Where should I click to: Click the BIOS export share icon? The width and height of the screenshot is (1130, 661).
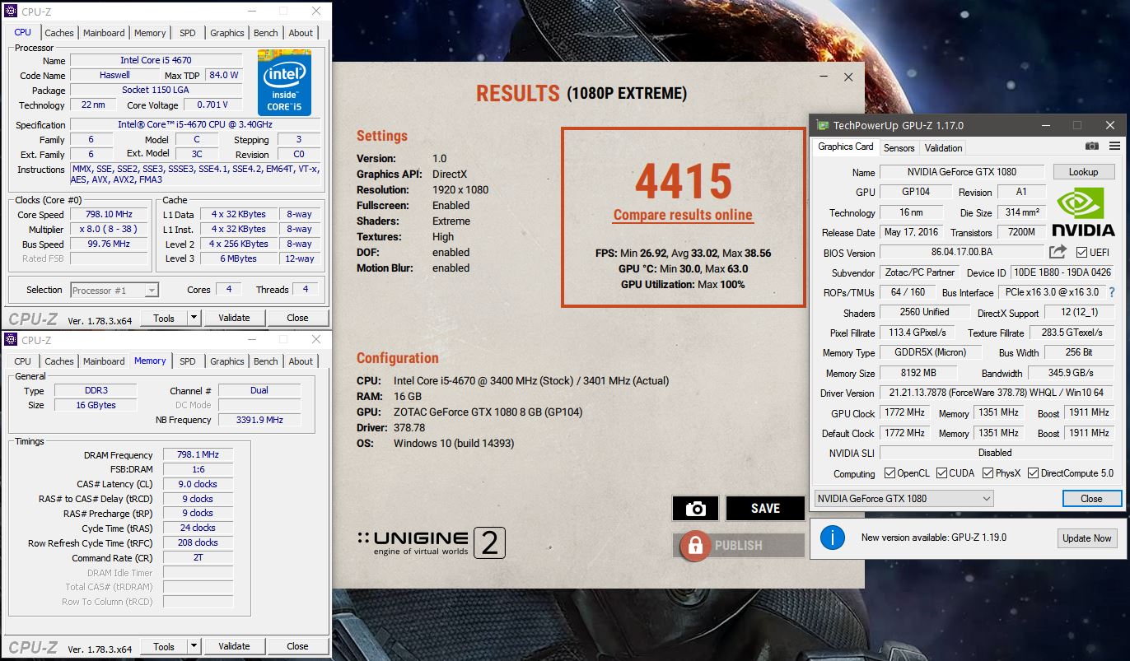point(1058,252)
